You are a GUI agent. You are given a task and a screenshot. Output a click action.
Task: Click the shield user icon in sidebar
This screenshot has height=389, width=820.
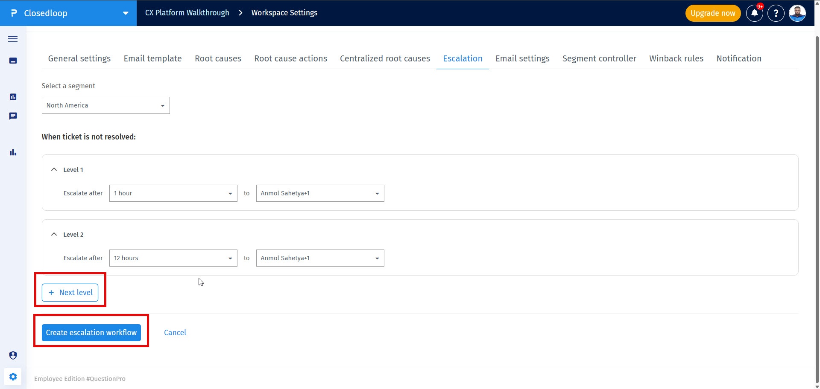click(x=13, y=355)
